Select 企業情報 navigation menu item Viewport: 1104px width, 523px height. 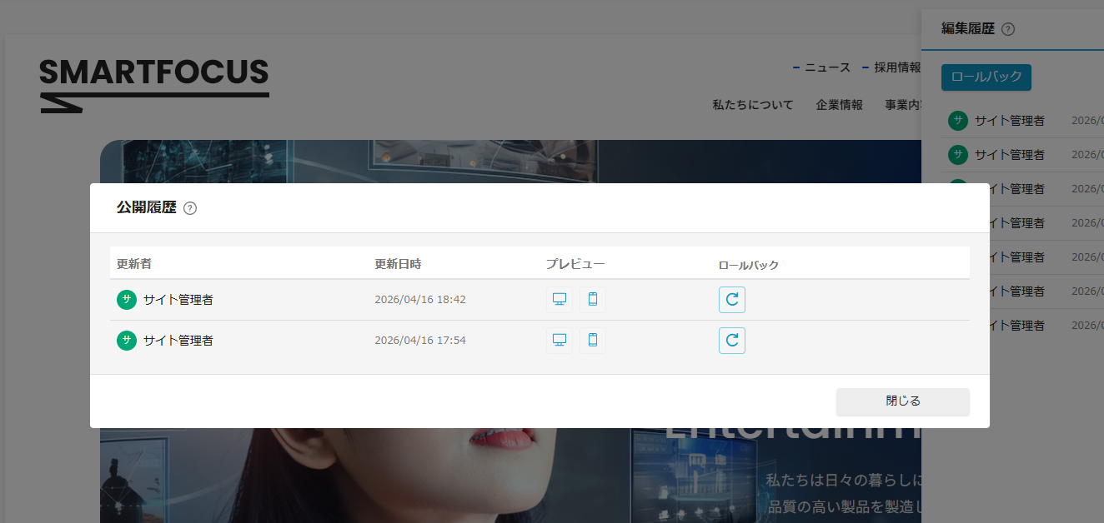(x=839, y=105)
